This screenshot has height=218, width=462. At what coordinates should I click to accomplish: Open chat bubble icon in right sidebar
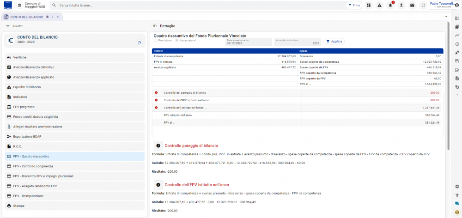point(457,204)
